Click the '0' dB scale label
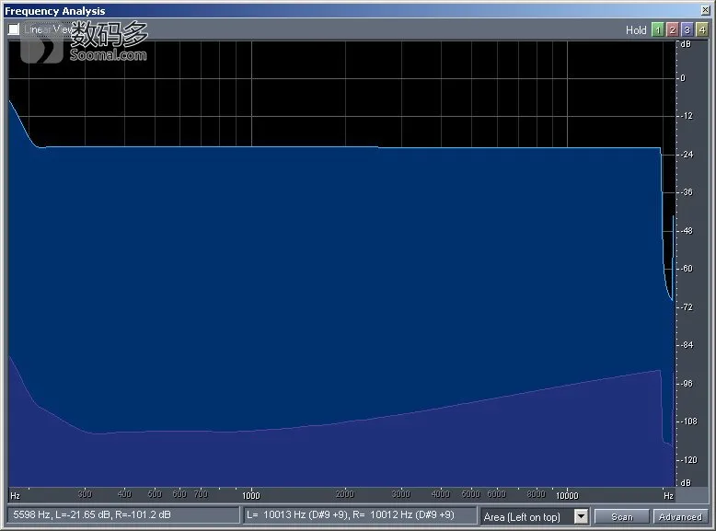The height and width of the screenshot is (531, 716). tap(683, 78)
